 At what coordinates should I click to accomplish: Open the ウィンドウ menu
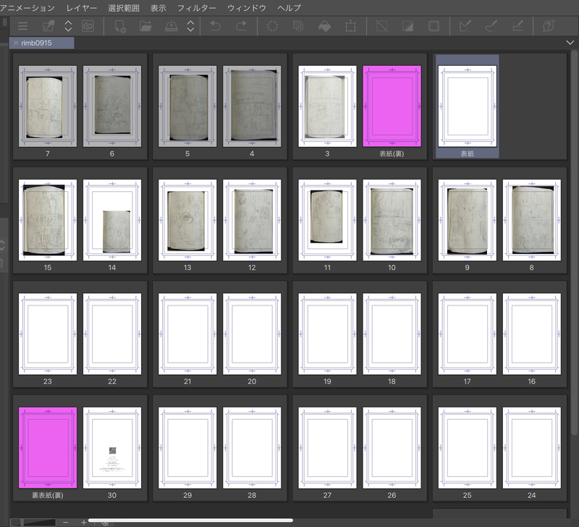(247, 8)
